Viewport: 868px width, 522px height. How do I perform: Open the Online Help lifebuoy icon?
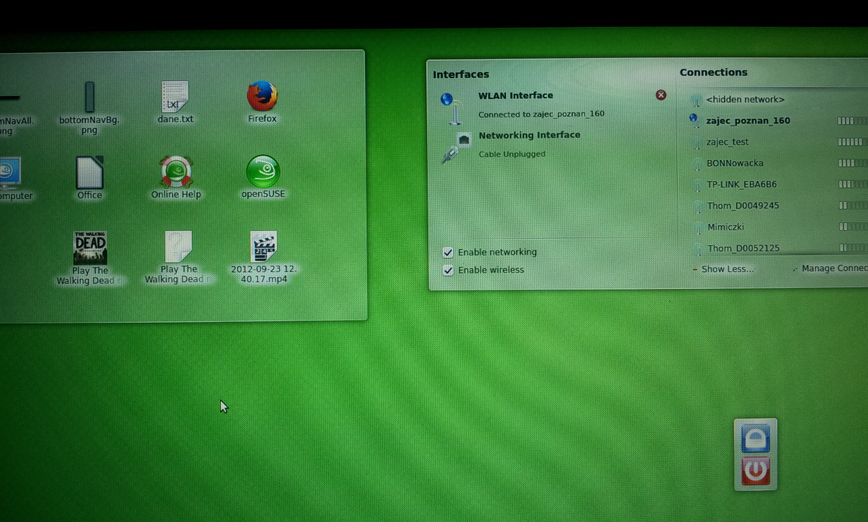pyautogui.click(x=176, y=172)
